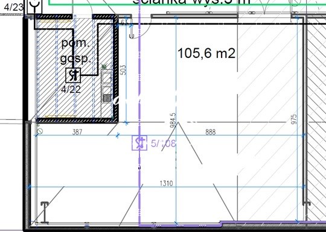Select the 105,6 m2 area label

click(206, 53)
